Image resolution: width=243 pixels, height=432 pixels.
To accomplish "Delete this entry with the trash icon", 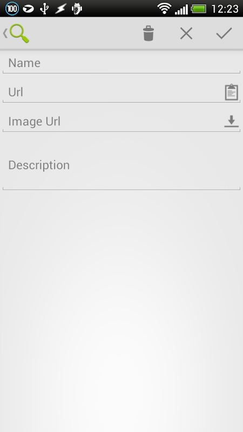I will click(x=148, y=33).
